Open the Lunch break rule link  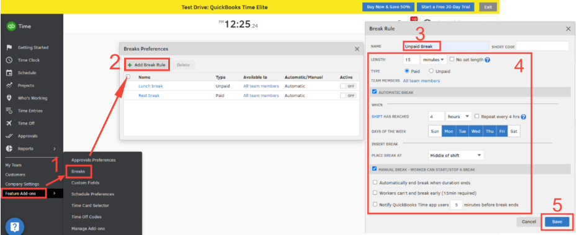(x=151, y=86)
